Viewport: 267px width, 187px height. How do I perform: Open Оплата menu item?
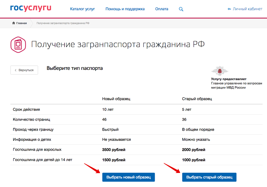(x=161, y=9)
